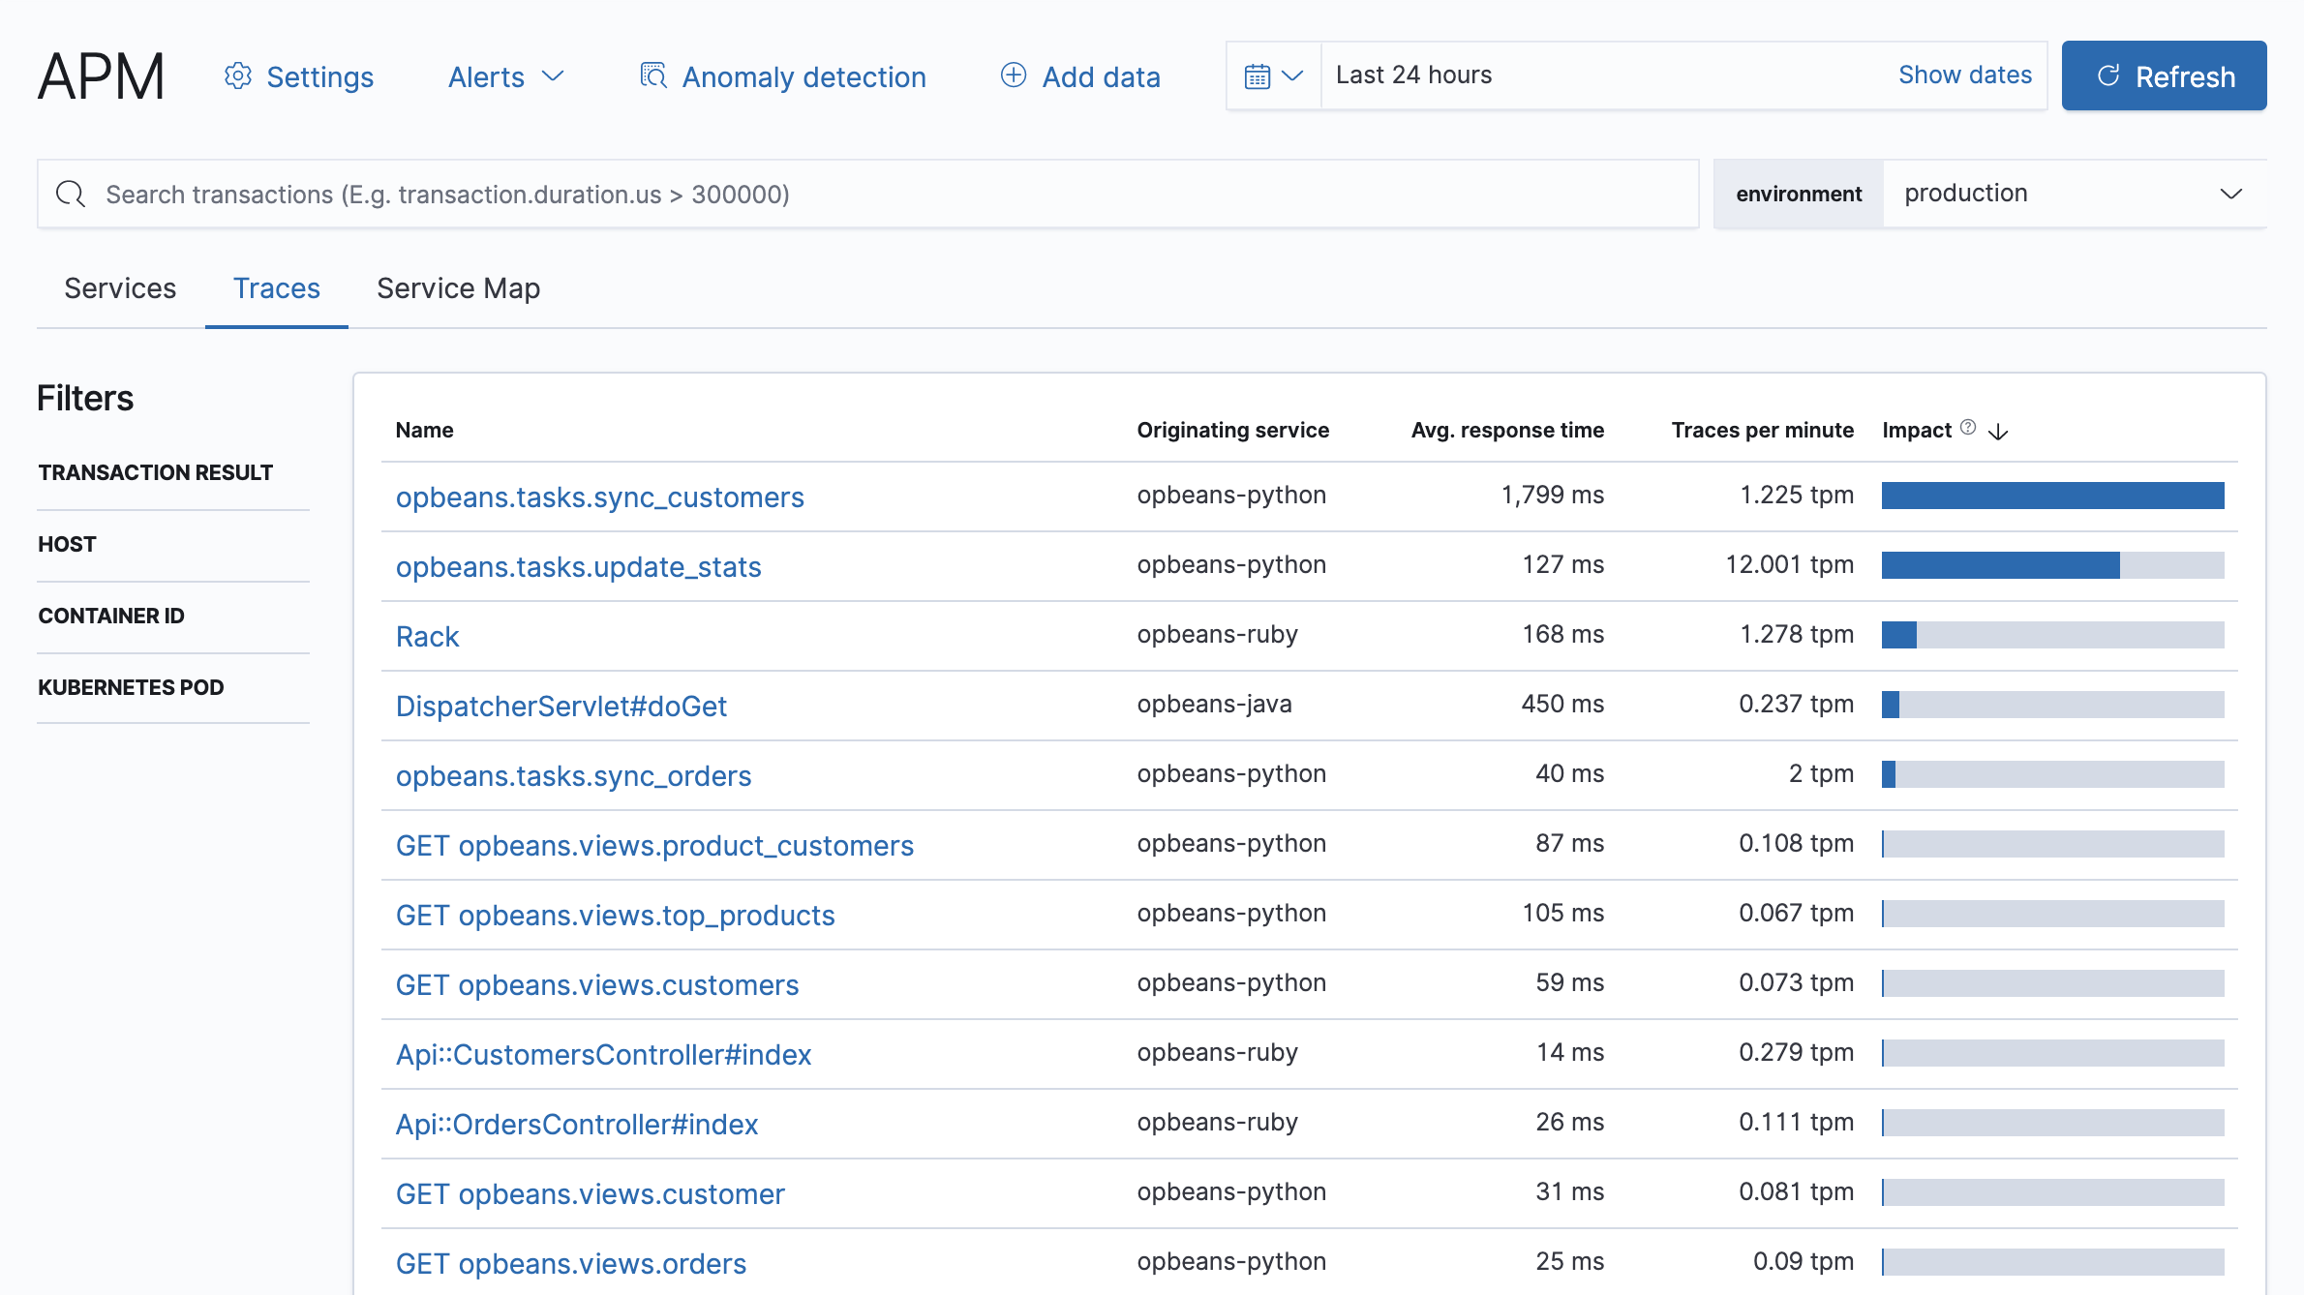
Task: Click the opbeans.tasks.sync_customers trace link
Action: click(x=600, y=497)
